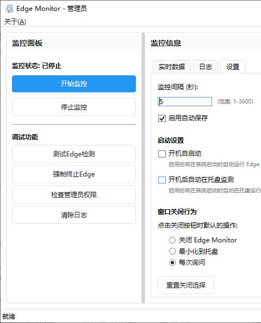Click the 监控间隔 seconds input field
This screenshot has height=323, width=261.
[x=185, y=101]
